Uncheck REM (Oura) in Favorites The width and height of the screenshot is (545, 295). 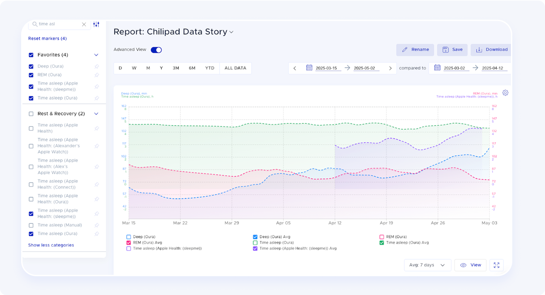click(x=31, y=75)
